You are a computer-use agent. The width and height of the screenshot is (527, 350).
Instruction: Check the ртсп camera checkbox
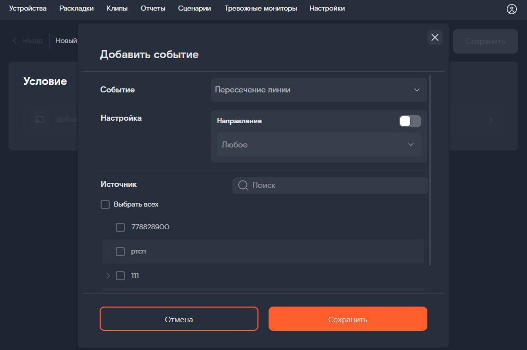(120, 251)
